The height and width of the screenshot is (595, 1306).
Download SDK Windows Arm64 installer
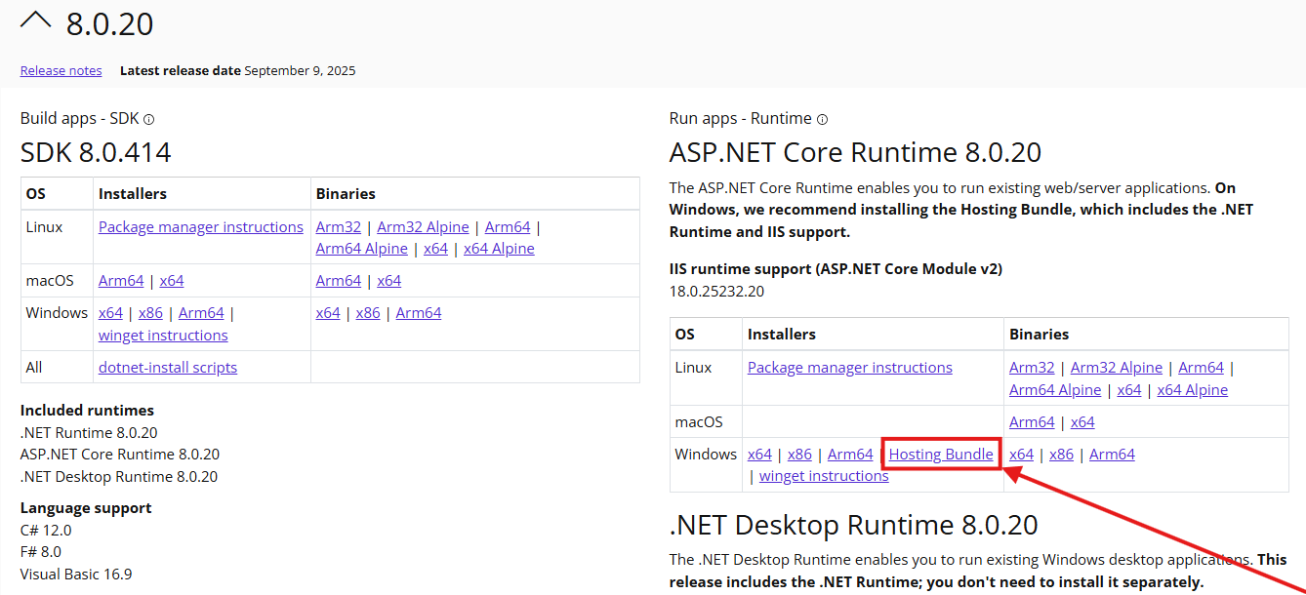201,312
